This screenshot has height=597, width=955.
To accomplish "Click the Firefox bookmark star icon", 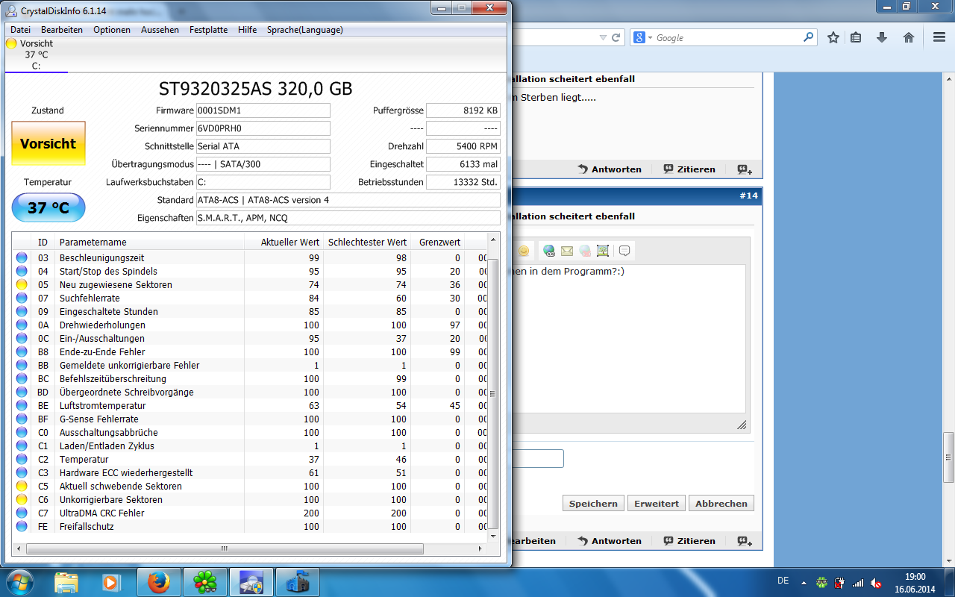I will pos(833,37).
